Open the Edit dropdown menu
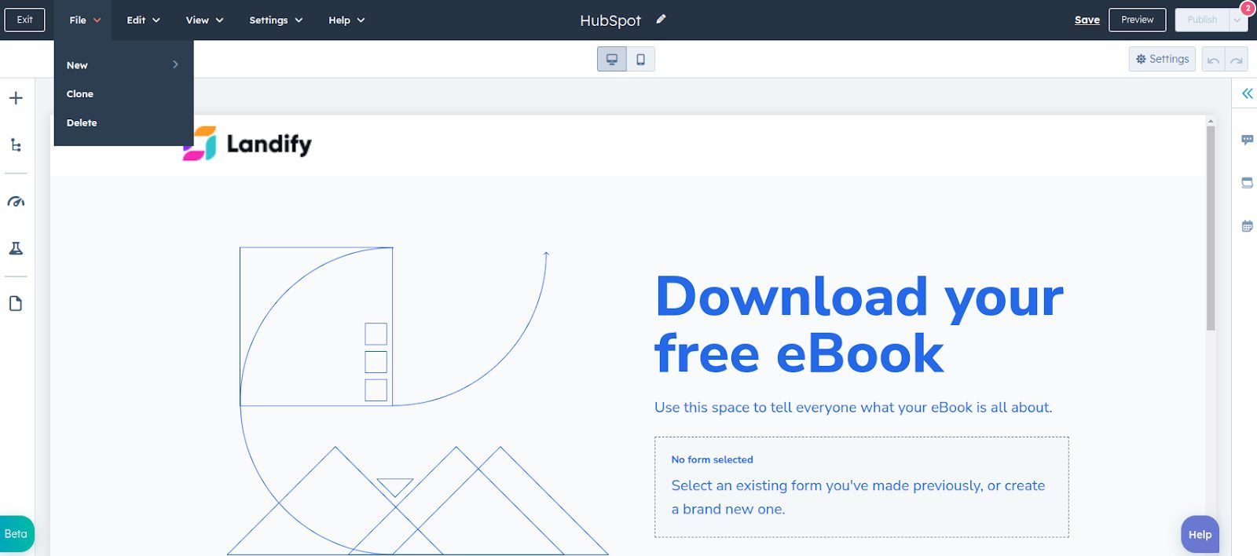The height and width of the screenshot is (556, 1257). click(143, 20)
